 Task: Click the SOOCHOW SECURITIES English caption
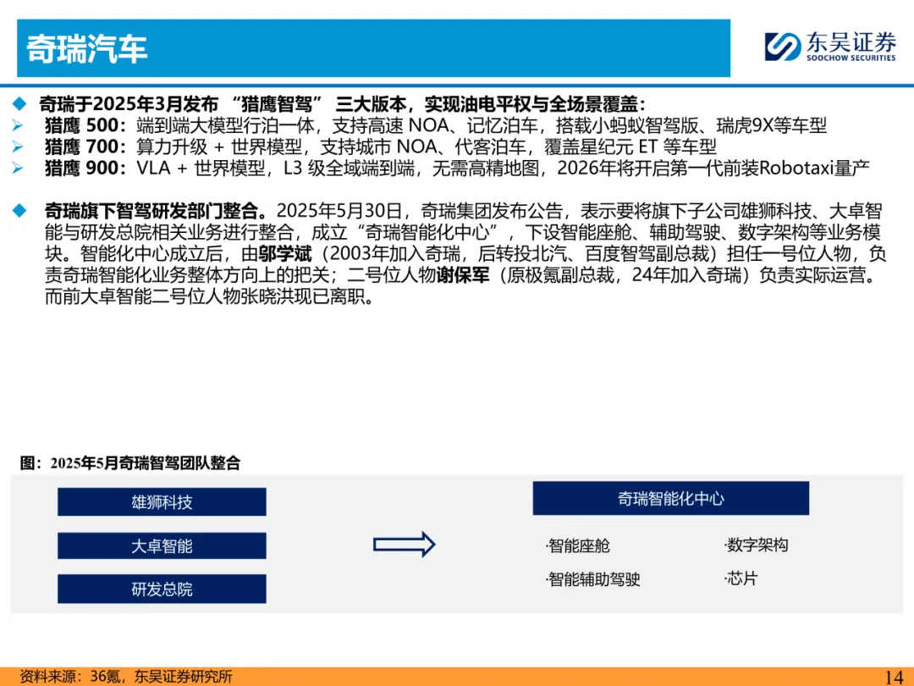pos(851,58)
